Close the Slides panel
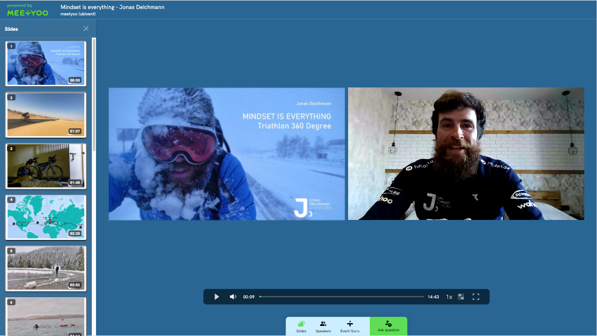 (86, 29)
